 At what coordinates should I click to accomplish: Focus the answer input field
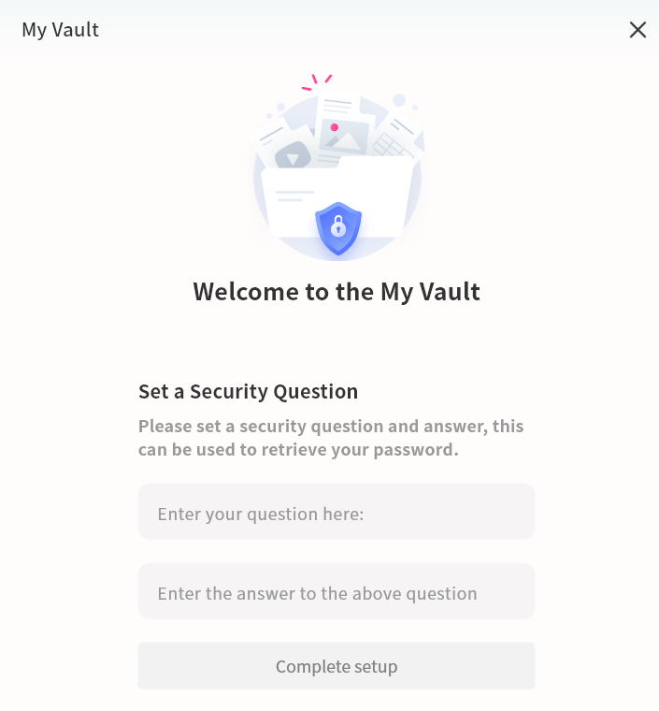[337, 591]
